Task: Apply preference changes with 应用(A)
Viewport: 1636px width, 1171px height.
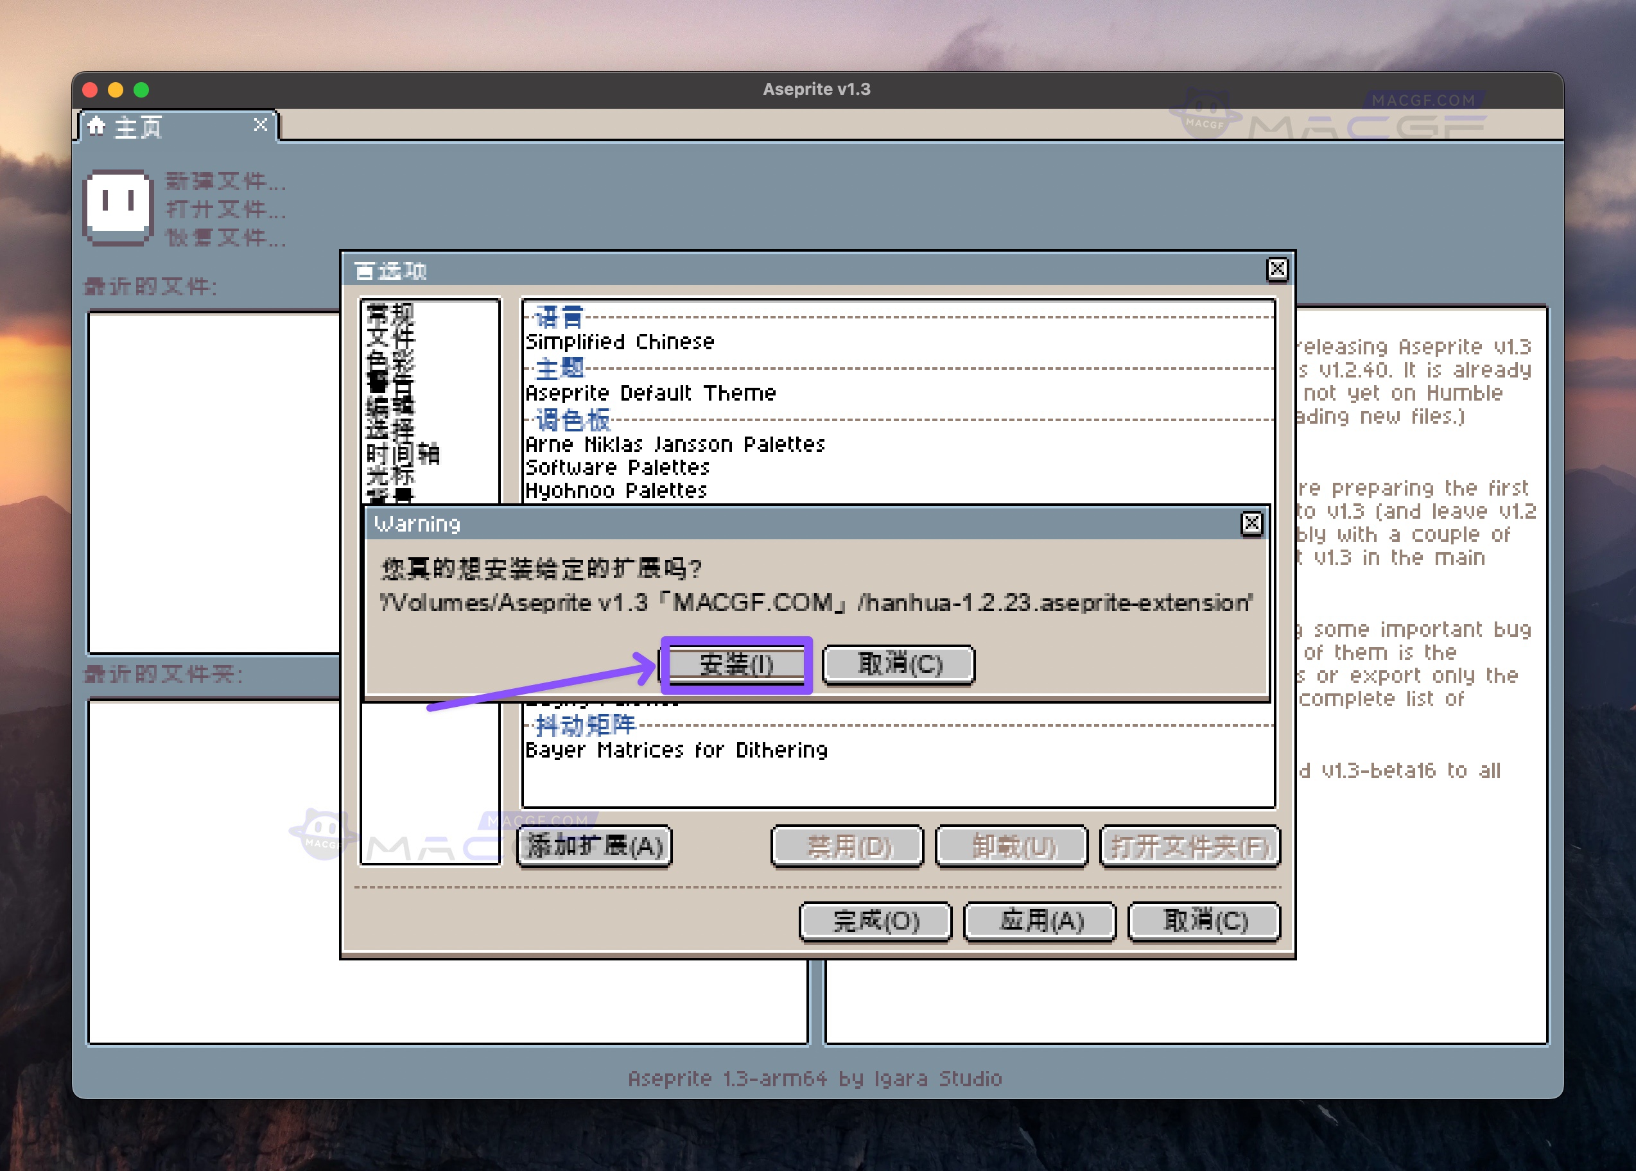Action: click(x=1040, y=921)
